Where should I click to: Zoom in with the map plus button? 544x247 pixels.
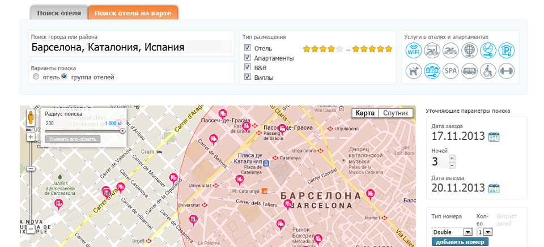(x=31, y=137)
